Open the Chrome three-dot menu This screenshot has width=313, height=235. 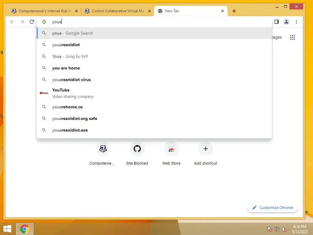[x=296, y=22]
